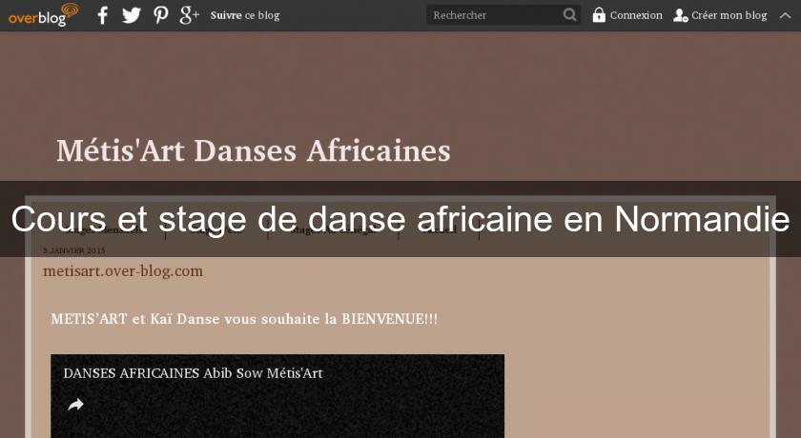801x438 pixels.
Task: Collapse the top bar with chevron
Action: pyautogui.click(x=785, y=15)
